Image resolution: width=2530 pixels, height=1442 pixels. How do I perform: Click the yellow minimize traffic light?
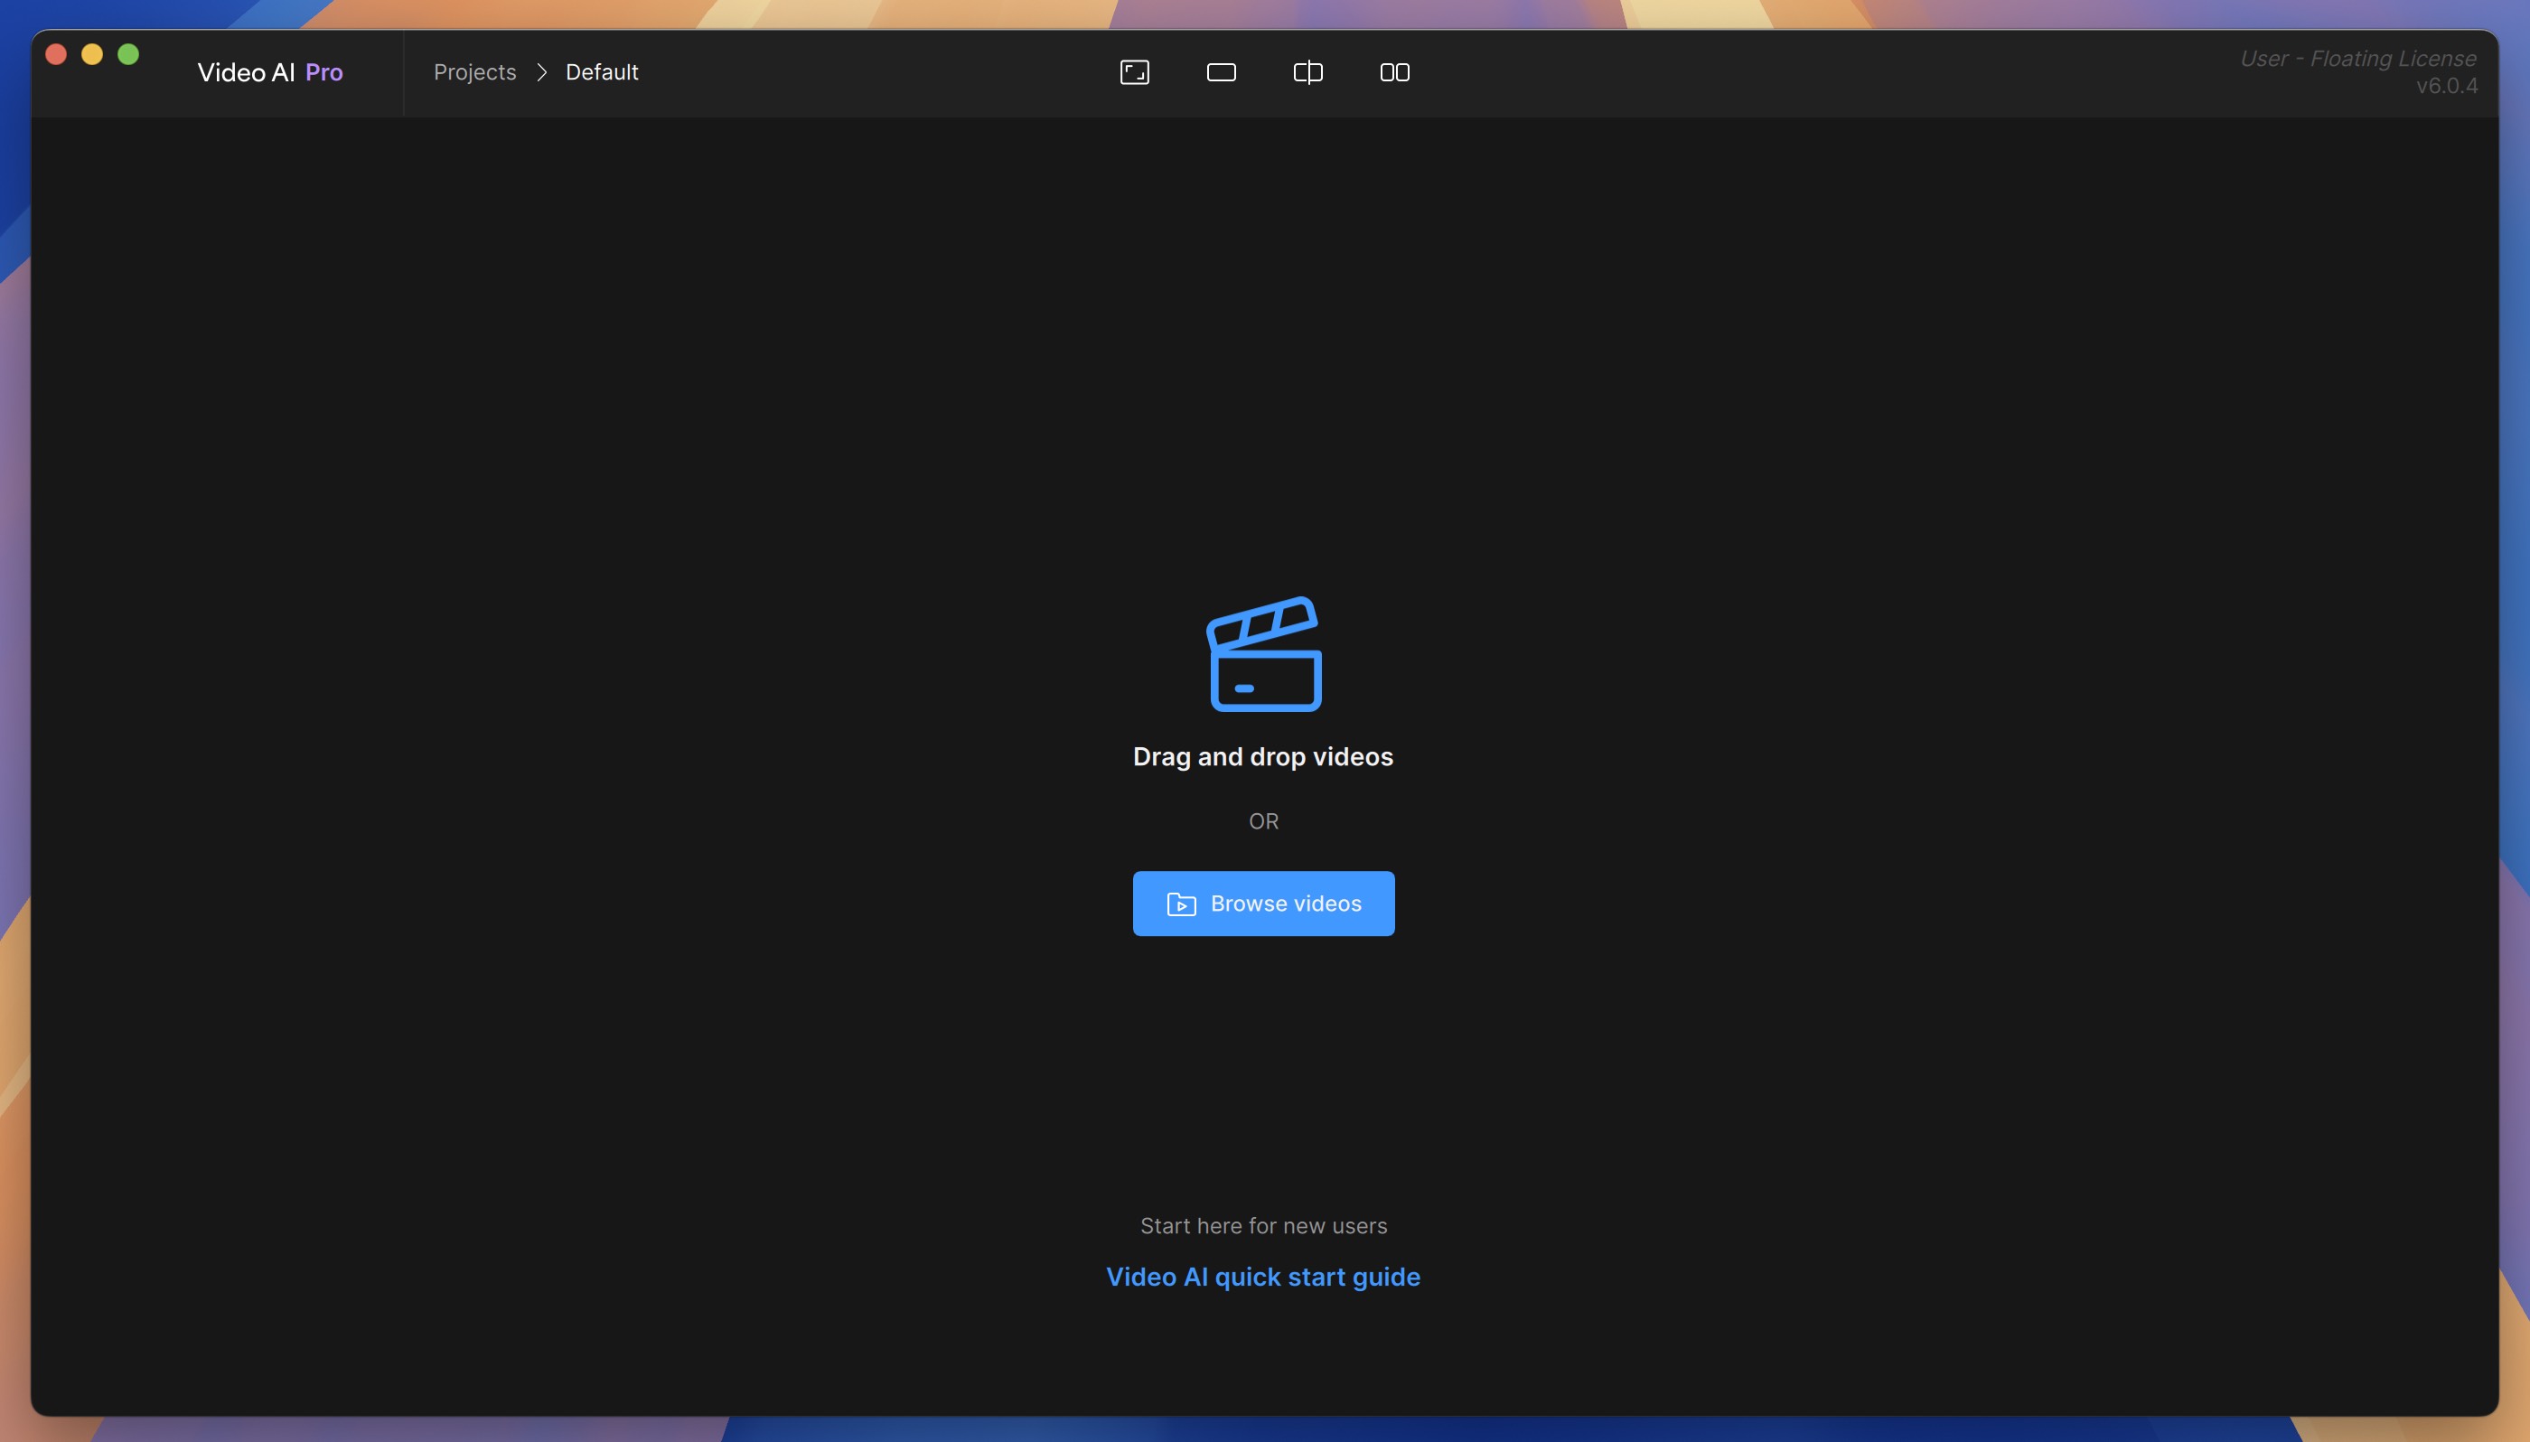(x=92, y=53)
